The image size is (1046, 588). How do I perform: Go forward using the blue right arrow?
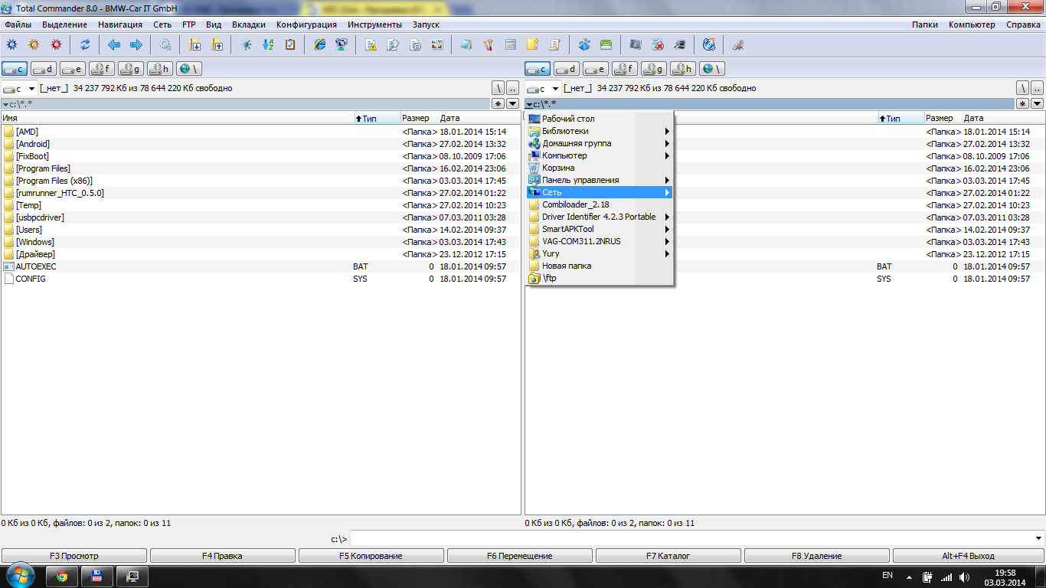pos(136,44)
